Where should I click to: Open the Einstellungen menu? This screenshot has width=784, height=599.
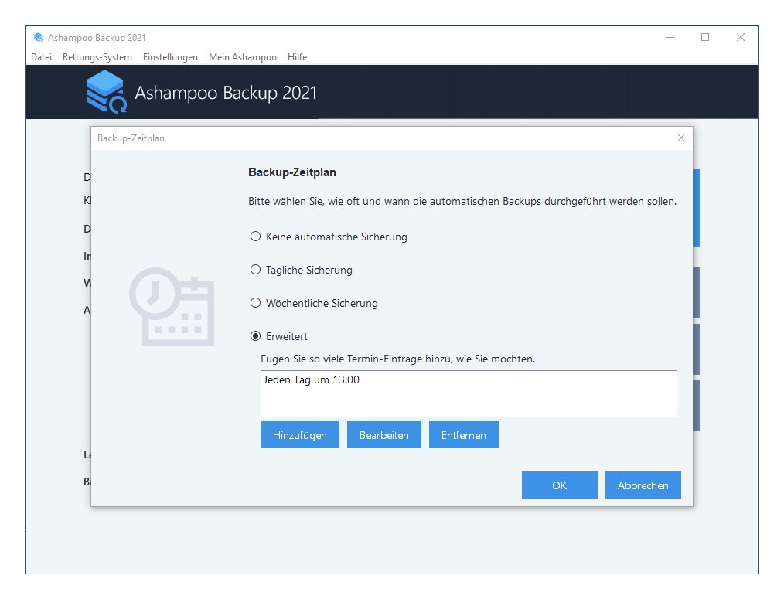171,57
